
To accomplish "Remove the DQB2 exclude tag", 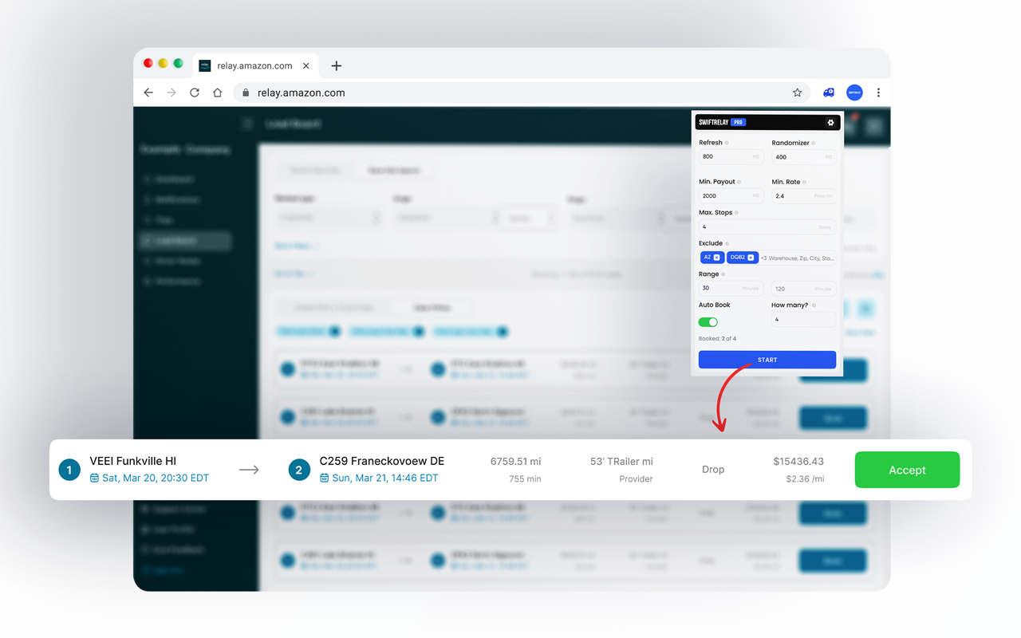I will tap(751, 258).
